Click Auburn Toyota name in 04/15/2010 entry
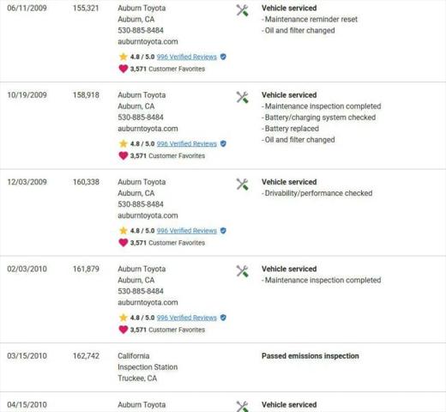The image size is (446, 412). [142, 405]
